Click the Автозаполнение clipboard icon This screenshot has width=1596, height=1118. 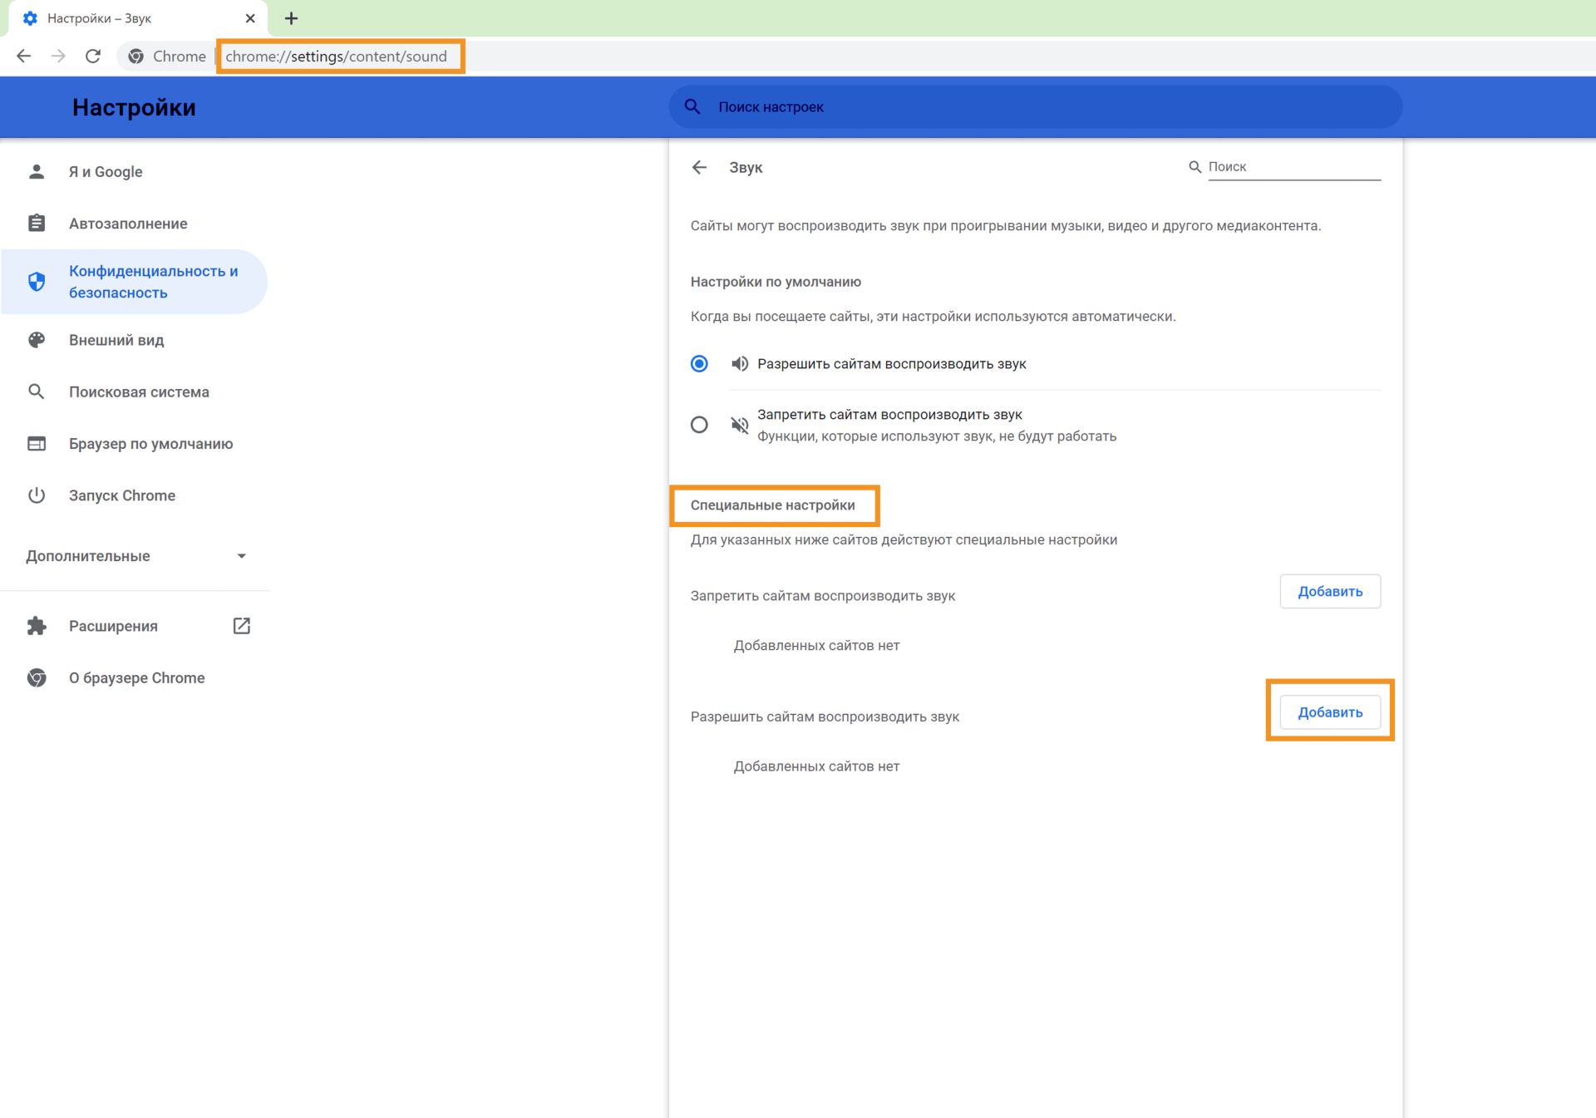[x=37, y=223]
